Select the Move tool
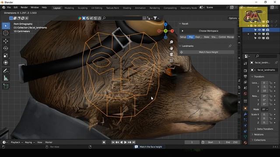The width and height of the screenshot is (280, 157). (x=6, y=41)
